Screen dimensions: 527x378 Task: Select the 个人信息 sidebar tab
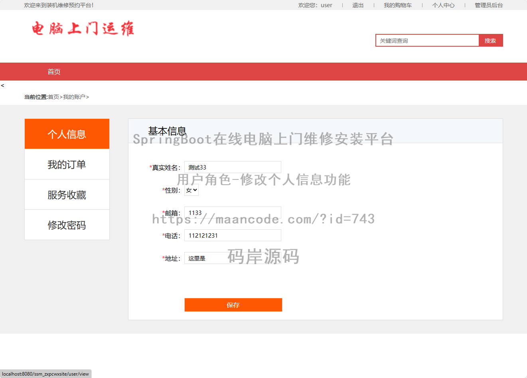coord(67,134)
